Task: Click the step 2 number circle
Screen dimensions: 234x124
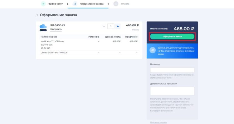Action: tap(75, 4)
